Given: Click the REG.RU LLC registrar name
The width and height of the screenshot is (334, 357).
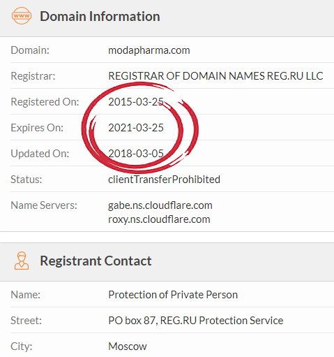Looking at the screenshot, I should [x=215, y=76].
